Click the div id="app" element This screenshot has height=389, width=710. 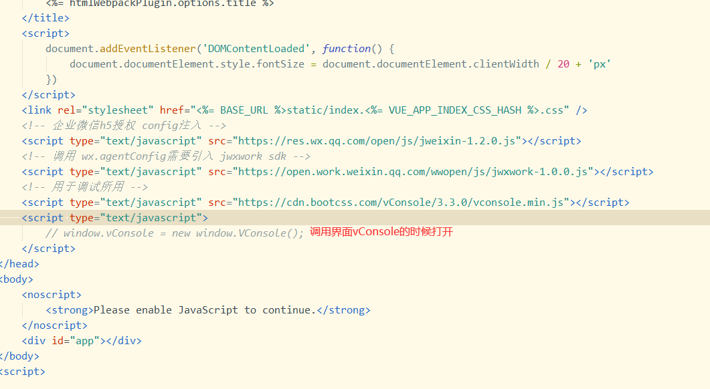pyautogui.click(x=82, y=341)
